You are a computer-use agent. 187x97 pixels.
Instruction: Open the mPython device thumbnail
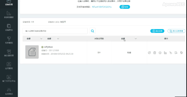click(x=32, y=52)
